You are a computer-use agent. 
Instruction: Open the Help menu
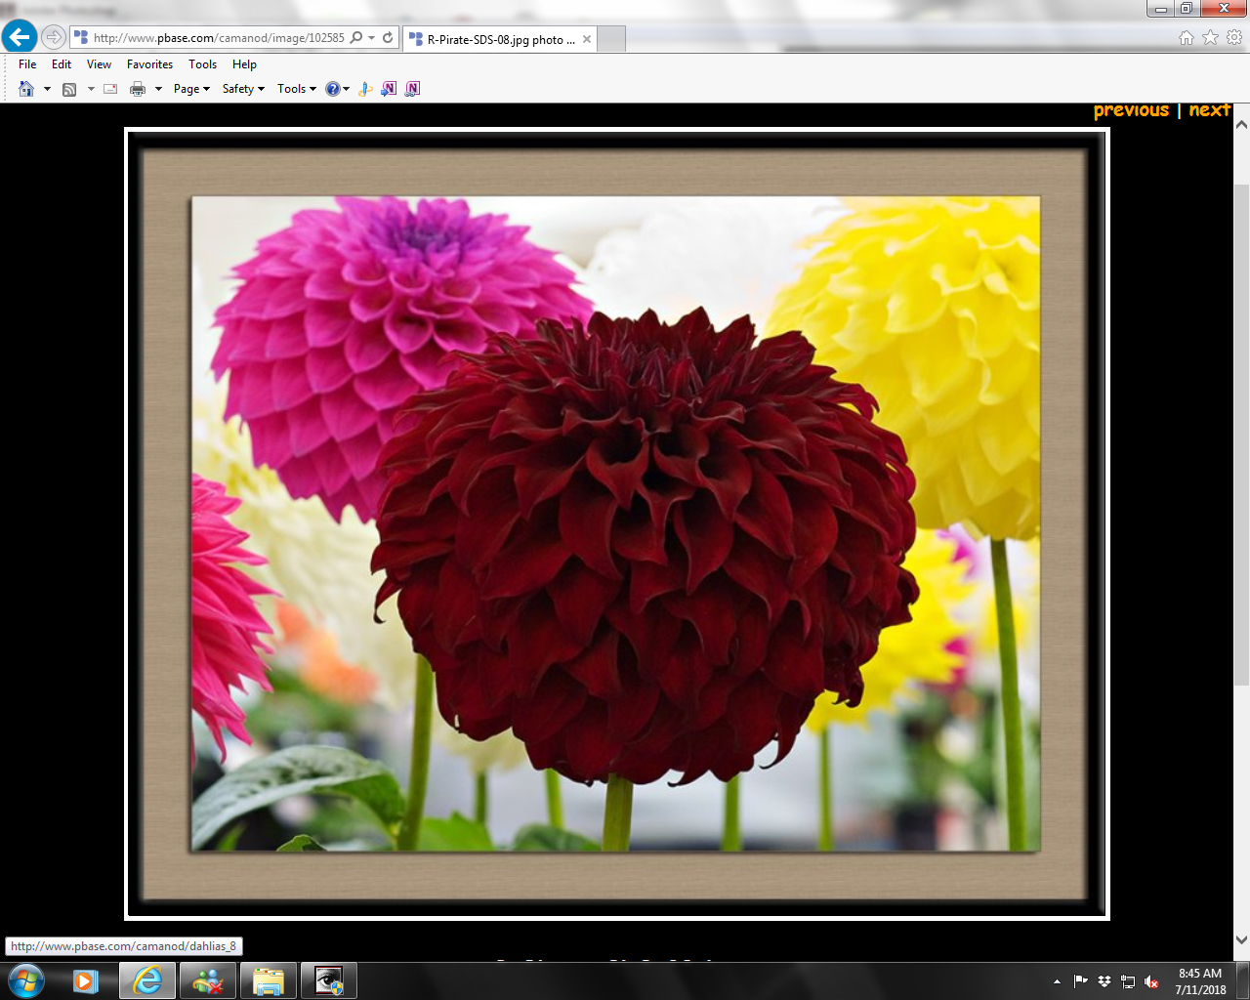click(x=244, y=64)
